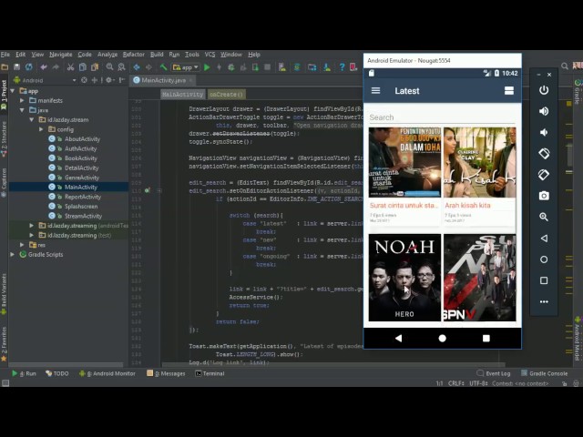
Task: Toggle the list layout icon beside Latest
Action: (509, 91)
